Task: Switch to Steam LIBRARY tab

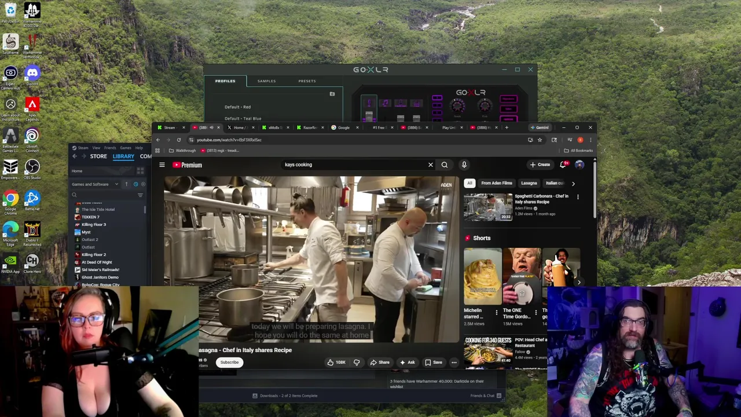Action: pos(123,156)
